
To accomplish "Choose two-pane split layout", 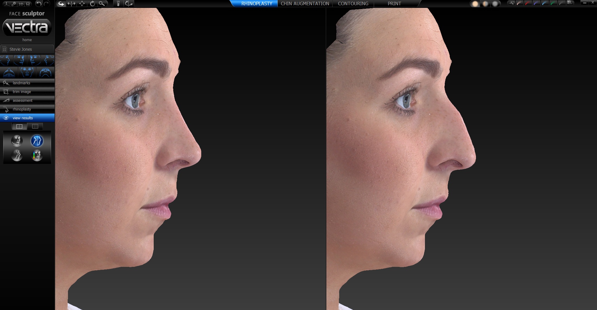I will tap(19, 126).
